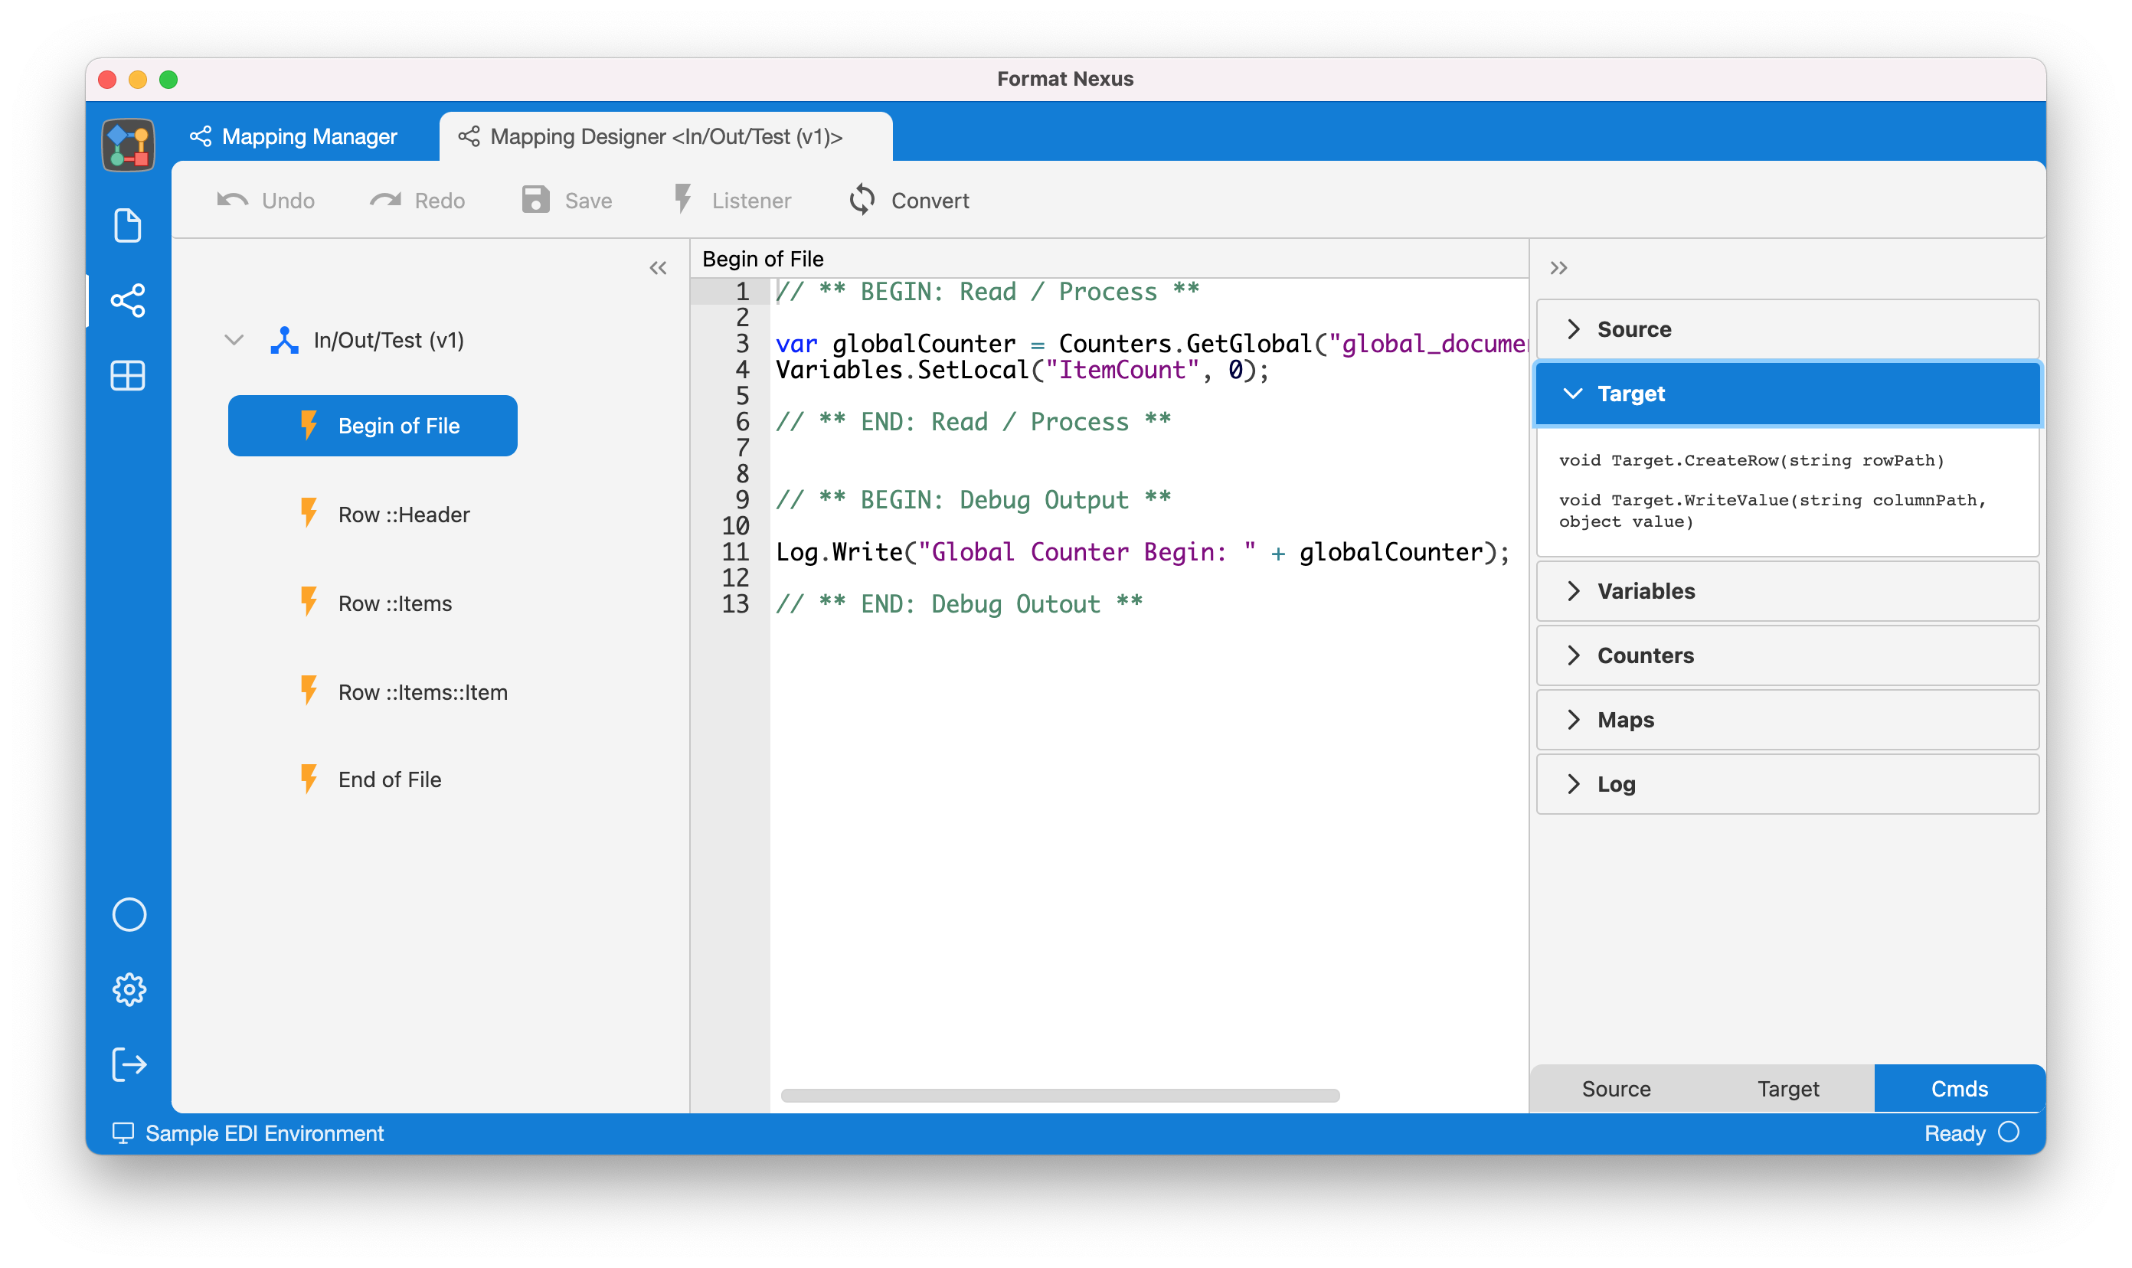
Task: Click the Undo button label
Action: [x=288, y=201]
